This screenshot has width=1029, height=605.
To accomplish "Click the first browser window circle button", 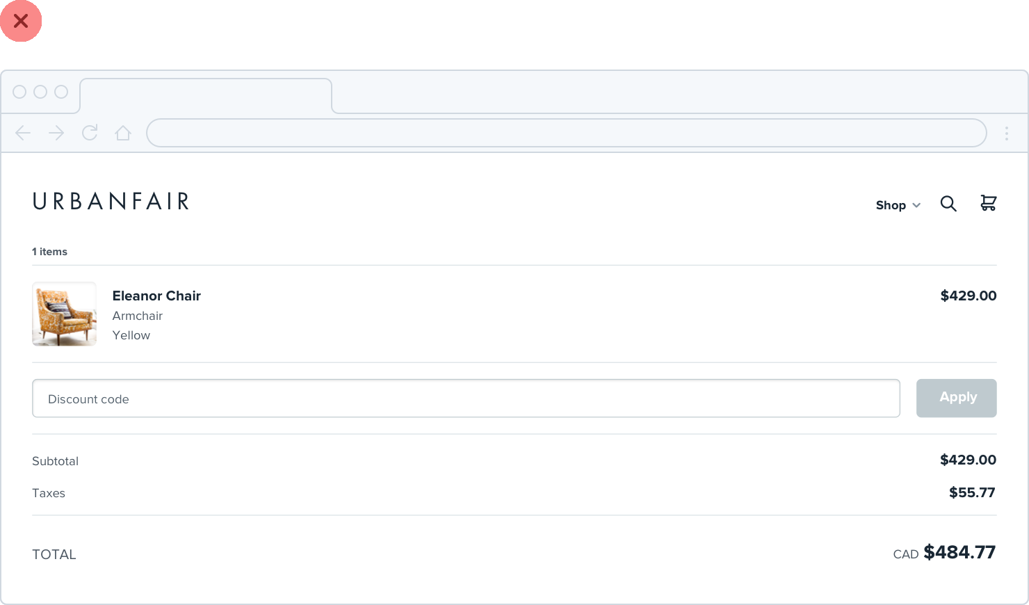I will point(19,92).
